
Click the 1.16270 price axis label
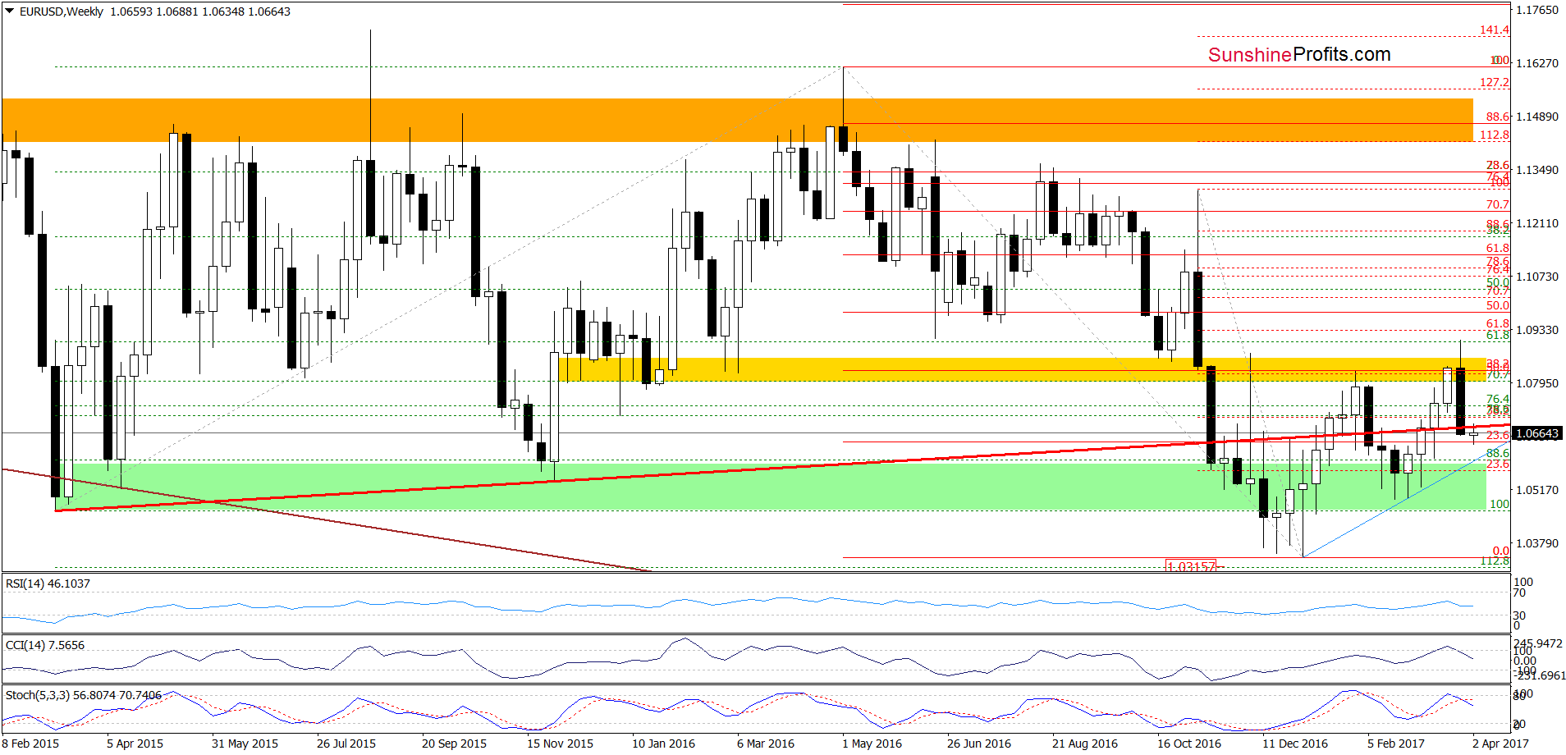click(x=1537, y=63)
